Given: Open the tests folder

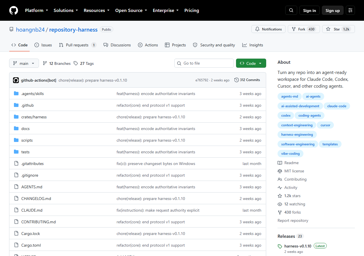Looking at the screenshot, I should (25, 152).
